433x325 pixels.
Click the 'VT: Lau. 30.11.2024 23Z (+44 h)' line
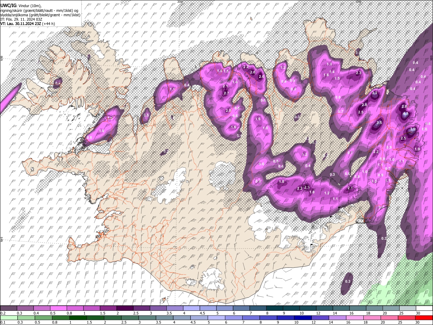28,23
